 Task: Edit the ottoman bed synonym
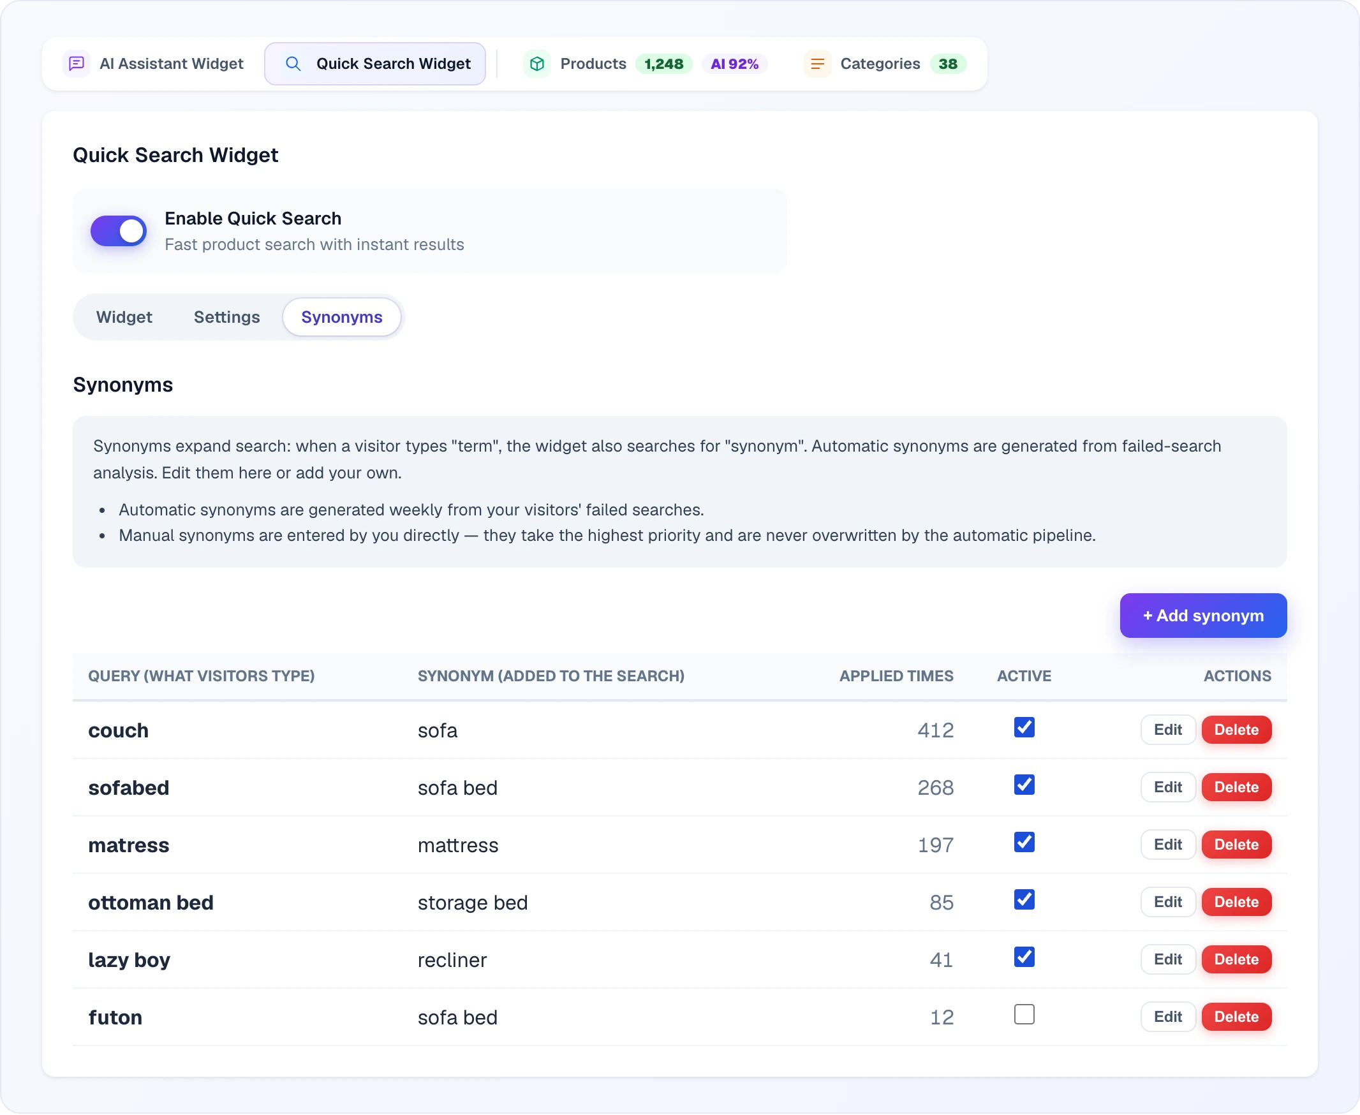(1167, 903)
